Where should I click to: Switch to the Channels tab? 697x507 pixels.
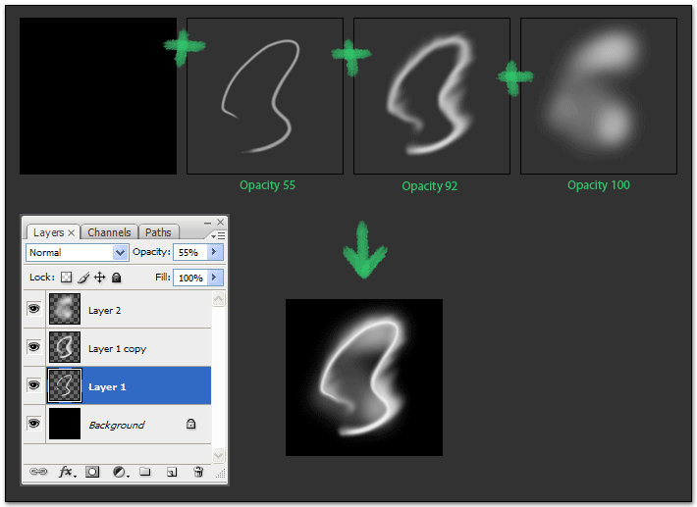[x=109, y=232]
